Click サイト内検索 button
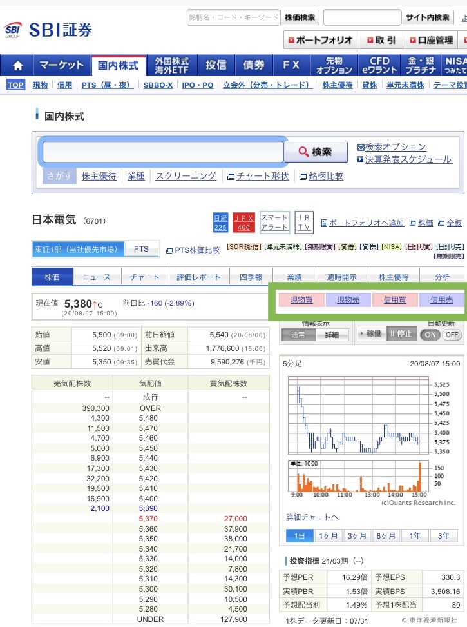Screen dimensions: 467x627 [428, 17]
